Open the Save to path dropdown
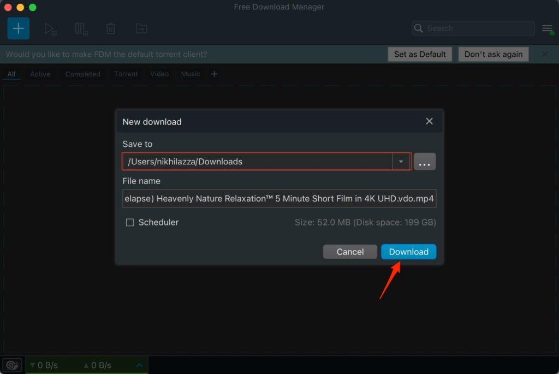This screenshot has height=374, width=559. (401, 161)
